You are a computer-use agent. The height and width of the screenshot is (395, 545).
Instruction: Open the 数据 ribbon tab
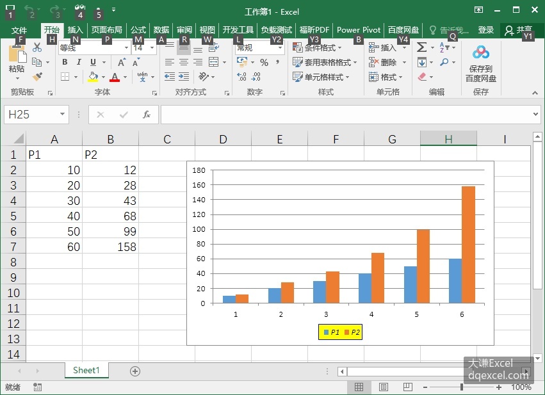[161, 30]
